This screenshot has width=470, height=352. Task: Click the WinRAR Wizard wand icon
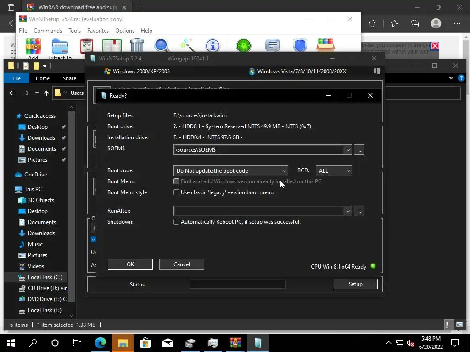point(187,45)
